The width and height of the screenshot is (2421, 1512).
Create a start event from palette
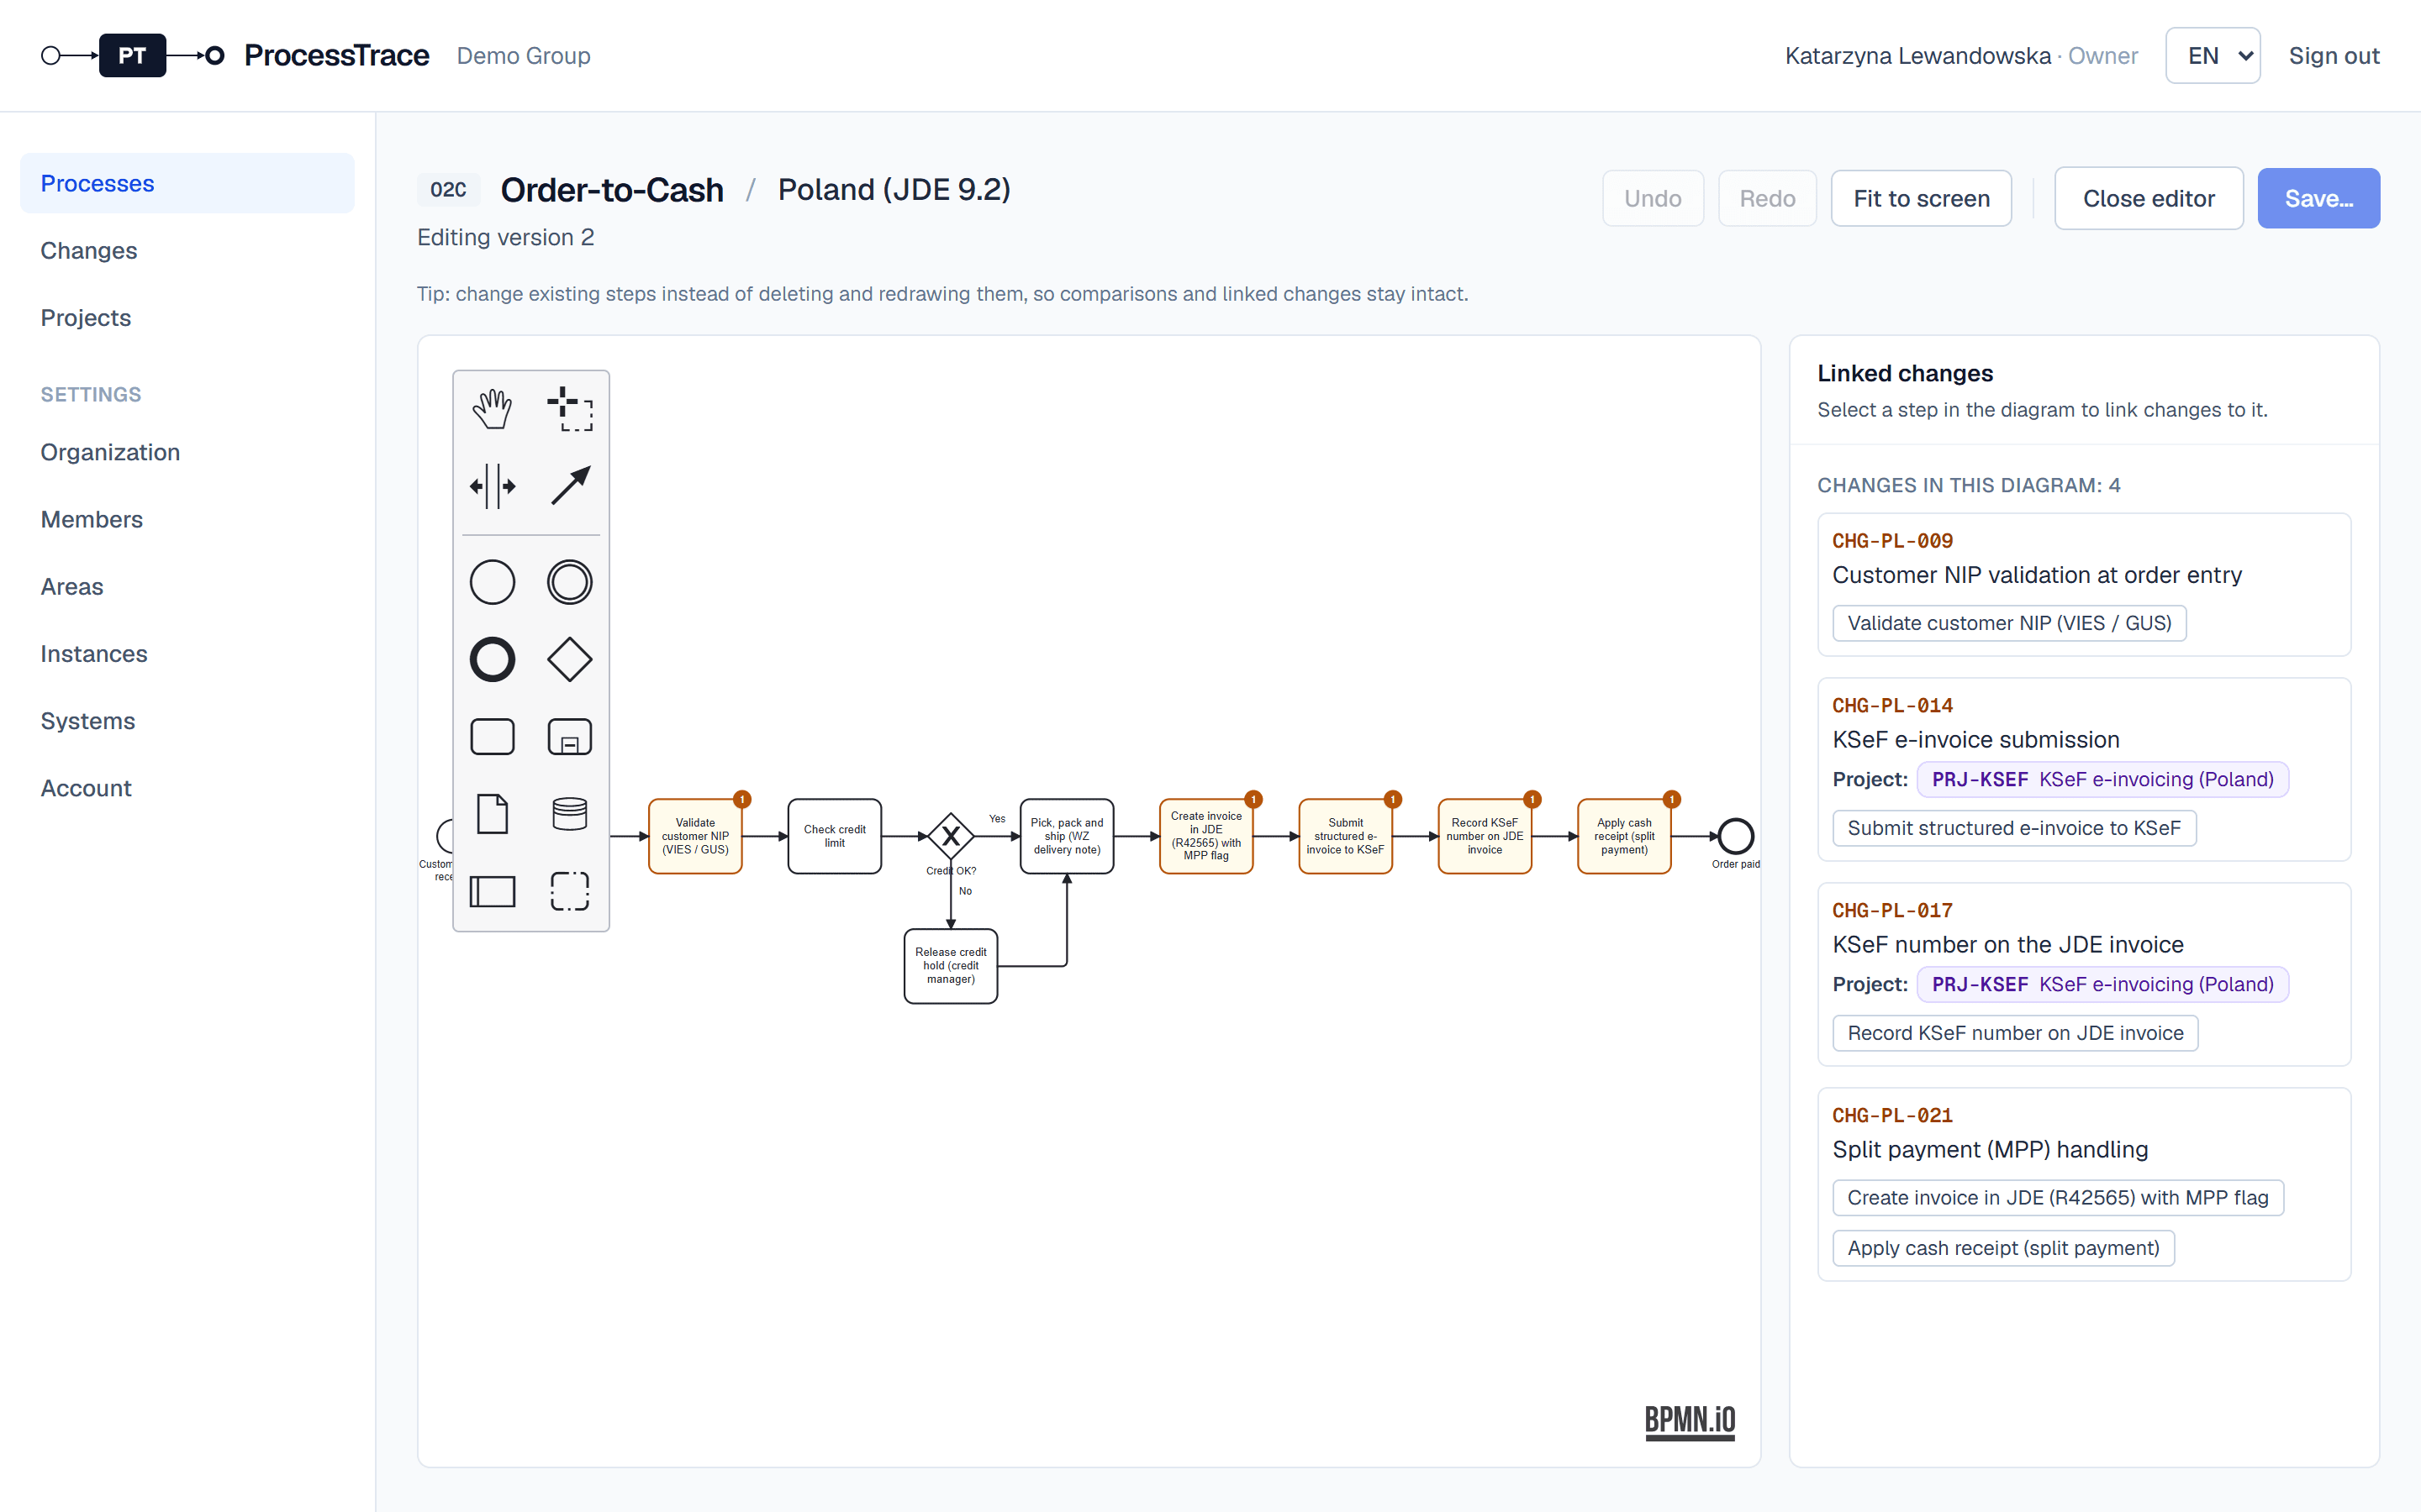(493, 582)
